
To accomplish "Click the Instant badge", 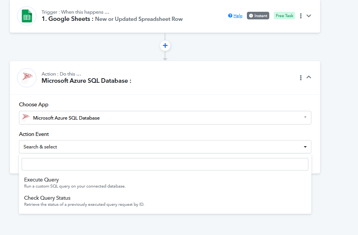I will [258, 16].
